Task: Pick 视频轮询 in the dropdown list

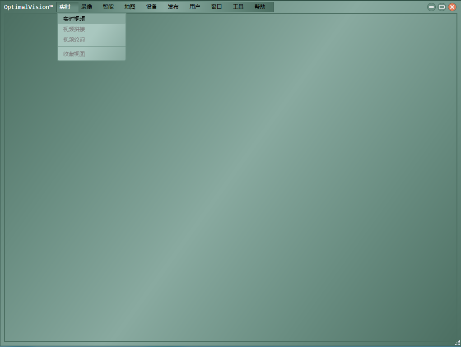Action: [74, 40]
